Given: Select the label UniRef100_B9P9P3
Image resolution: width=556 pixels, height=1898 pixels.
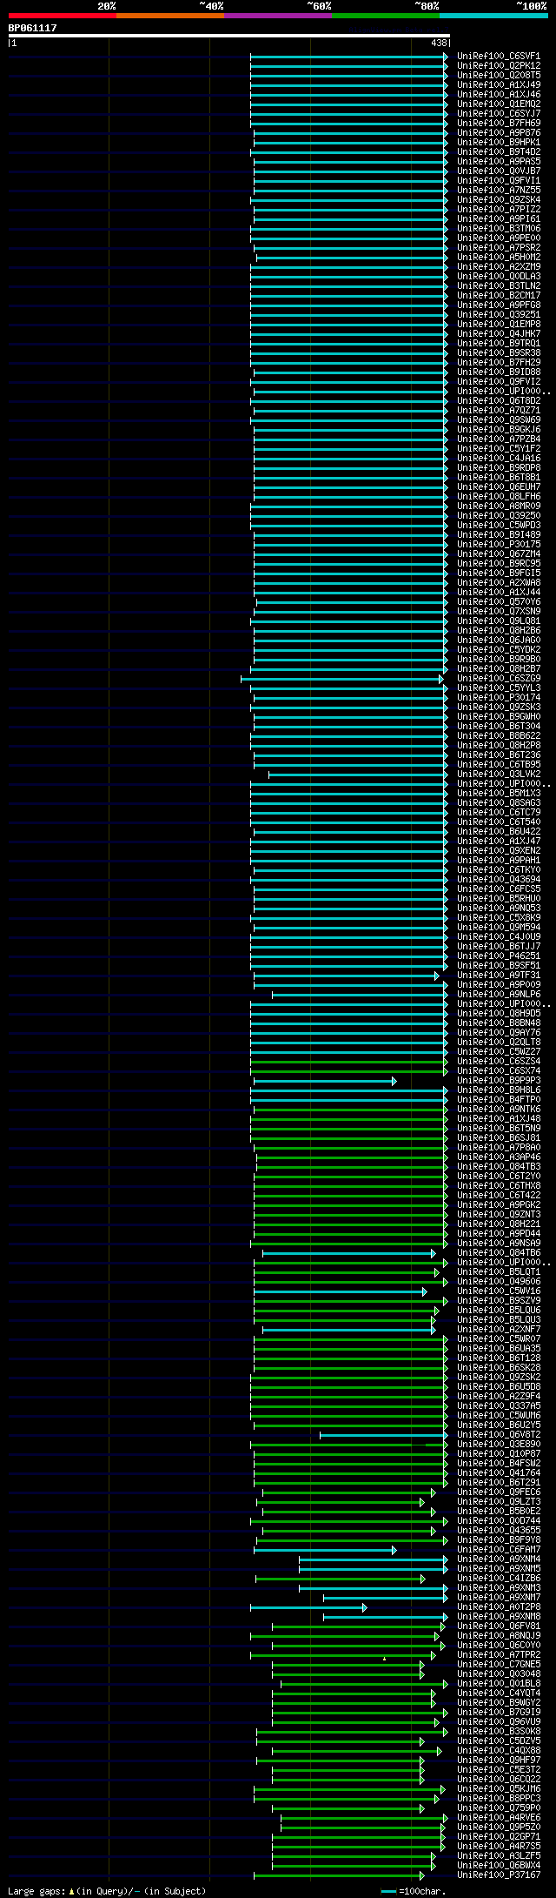Looking at the screenshot, I should [x=499, y=1081].
